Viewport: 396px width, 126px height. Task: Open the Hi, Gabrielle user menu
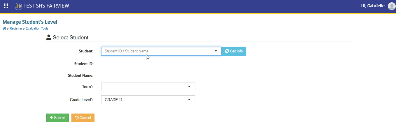[x=373, y=6]
